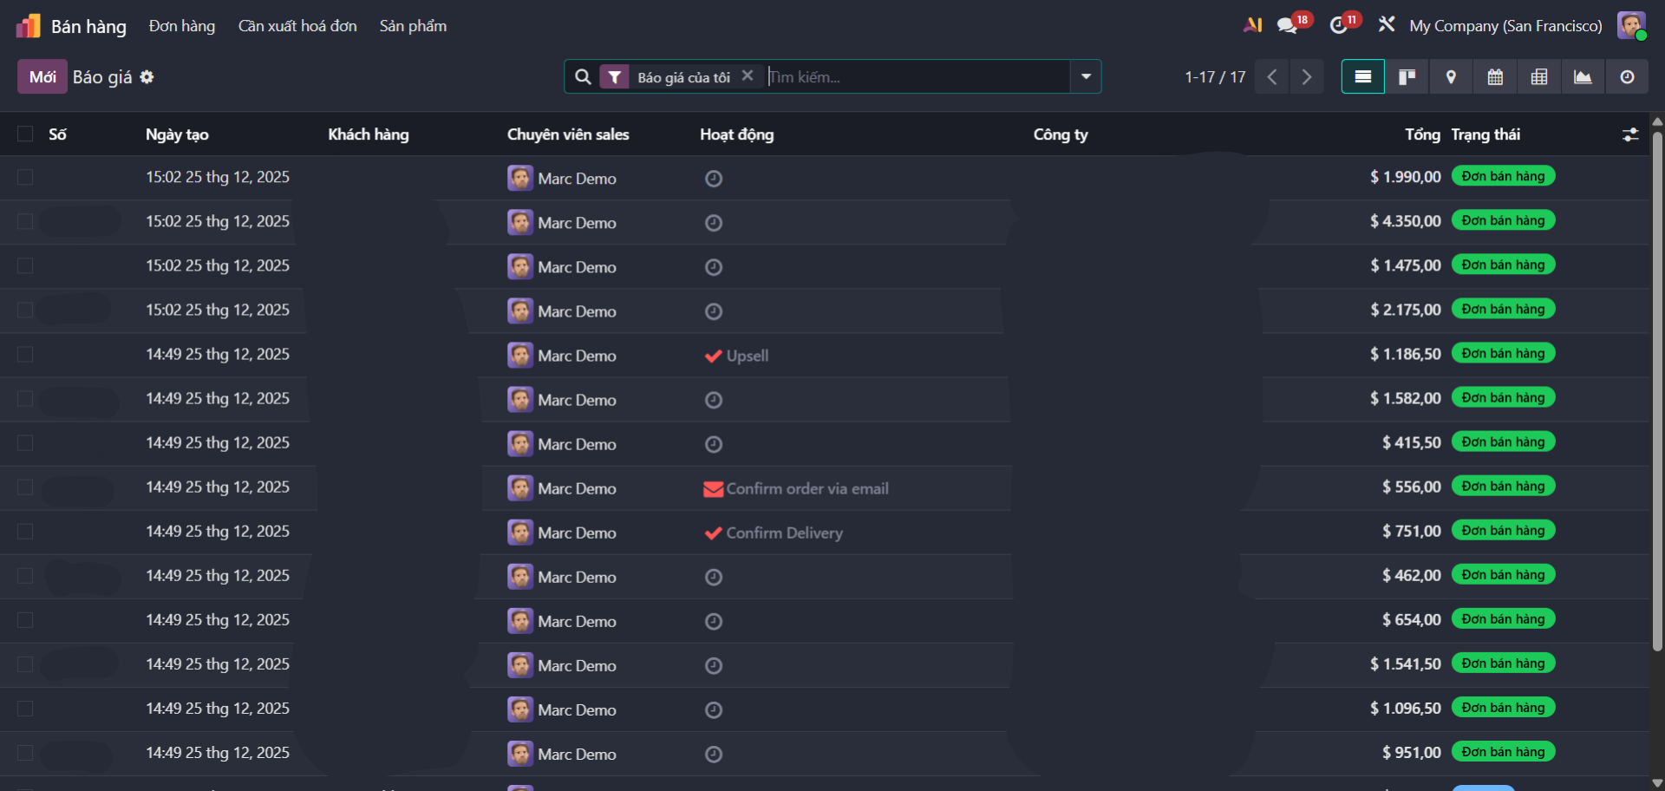Open the Sản phẩm menu
This screenshot has width=1665, height=791.
(x=413, y=26)
